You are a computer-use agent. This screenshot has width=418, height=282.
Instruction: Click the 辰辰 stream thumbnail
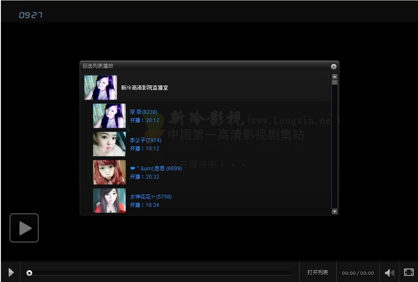coord(109,116)
